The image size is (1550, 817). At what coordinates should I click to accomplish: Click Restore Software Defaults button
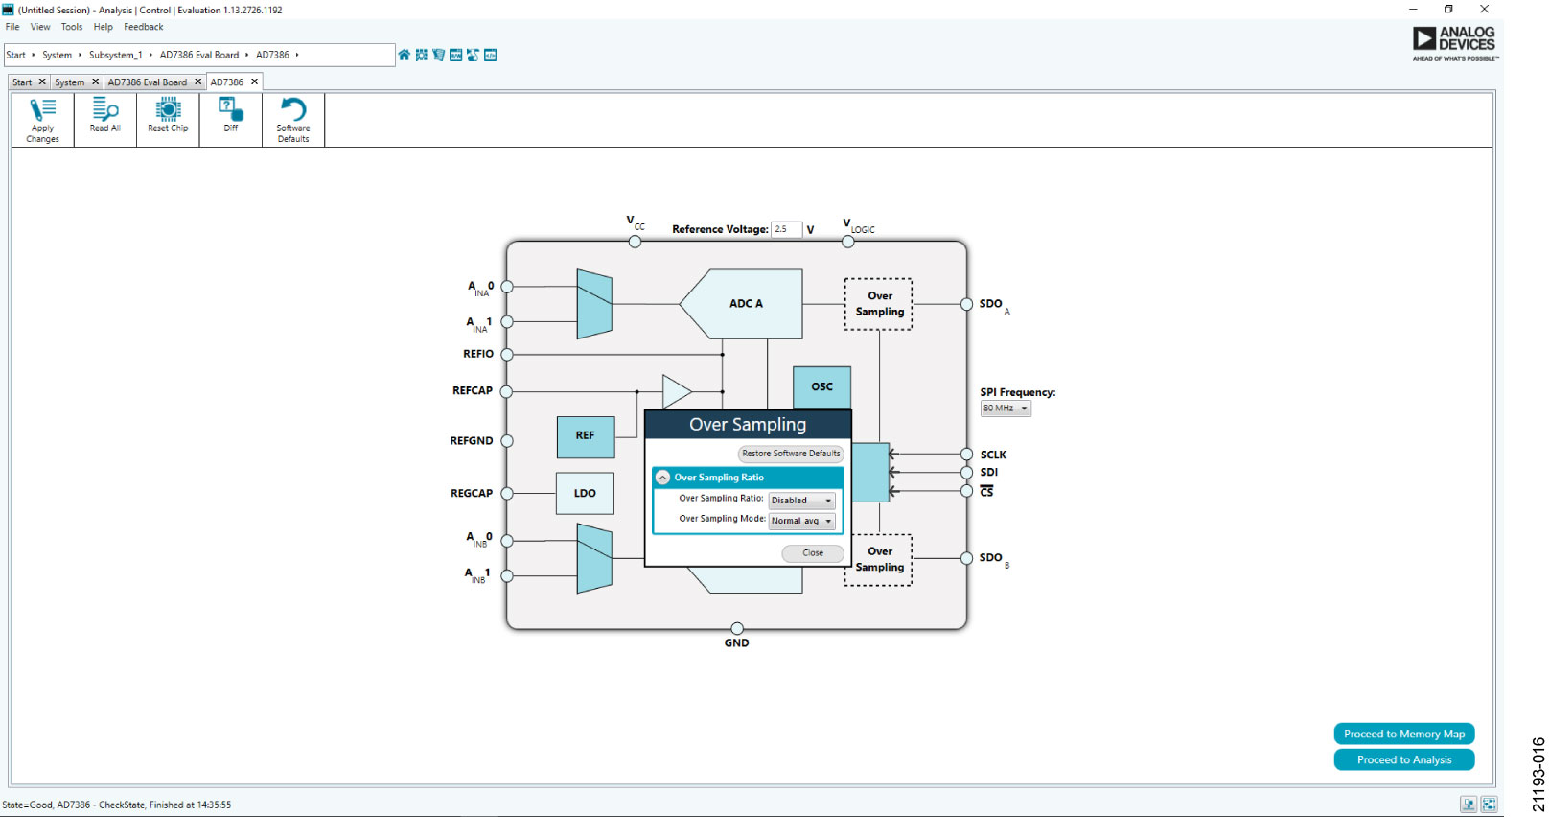[x=790, y=454]
